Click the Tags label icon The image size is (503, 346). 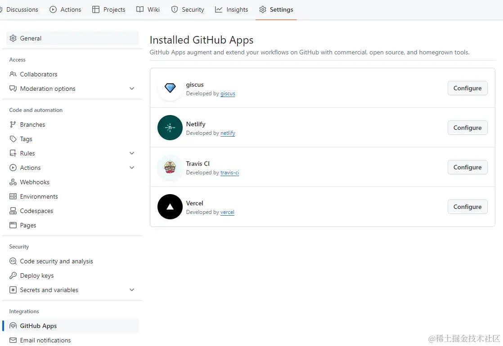pos(13,139)
